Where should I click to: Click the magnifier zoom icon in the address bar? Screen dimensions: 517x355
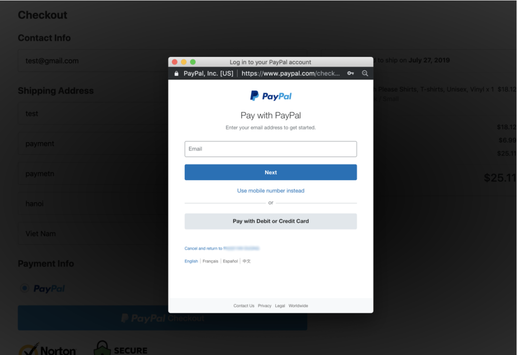pyautogui.click(x=365, y=74)
